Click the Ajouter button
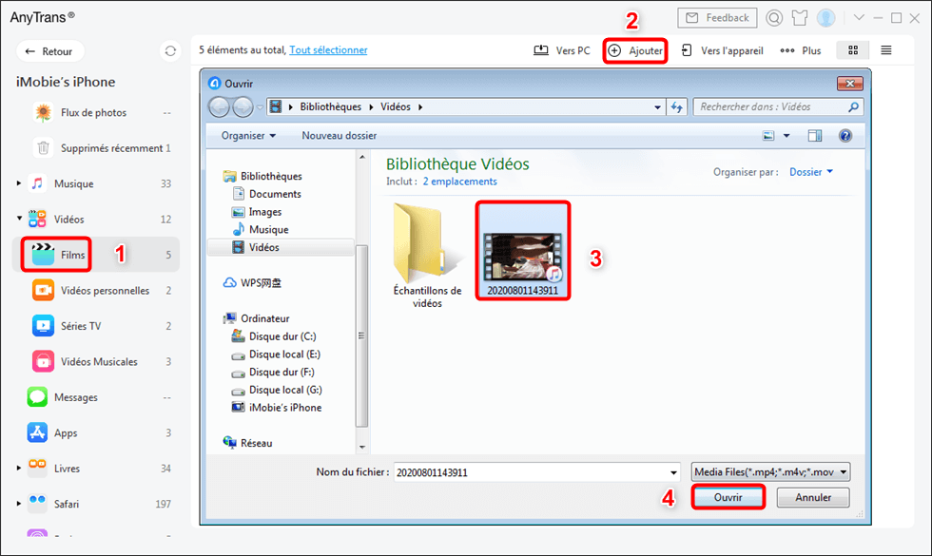932x556 pixels. click(x=635, y=50)
